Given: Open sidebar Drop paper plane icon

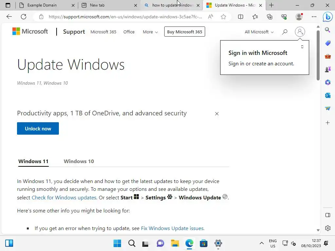Looking at the screenshot, I should tap(327, 109).
